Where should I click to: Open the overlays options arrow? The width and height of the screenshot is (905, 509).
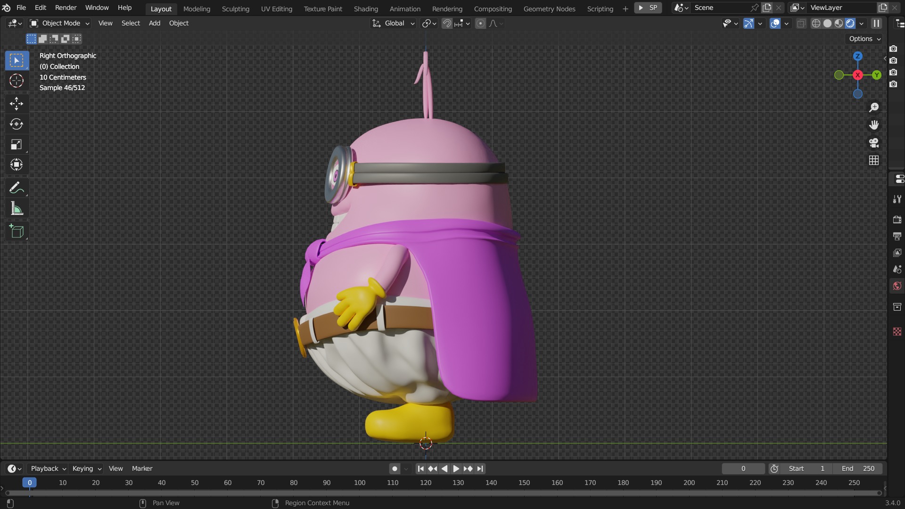pyautogui.click(x=786, y=23)
